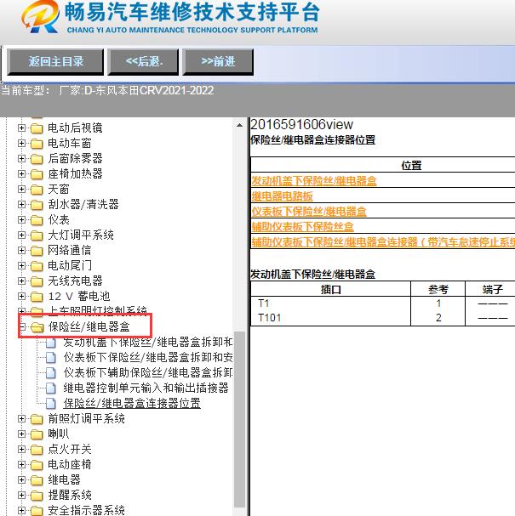Open the 仪表板下保险丝/继电器盒 link
The height and width of the screenshot is (516, 515).
(x=309, y=212)
